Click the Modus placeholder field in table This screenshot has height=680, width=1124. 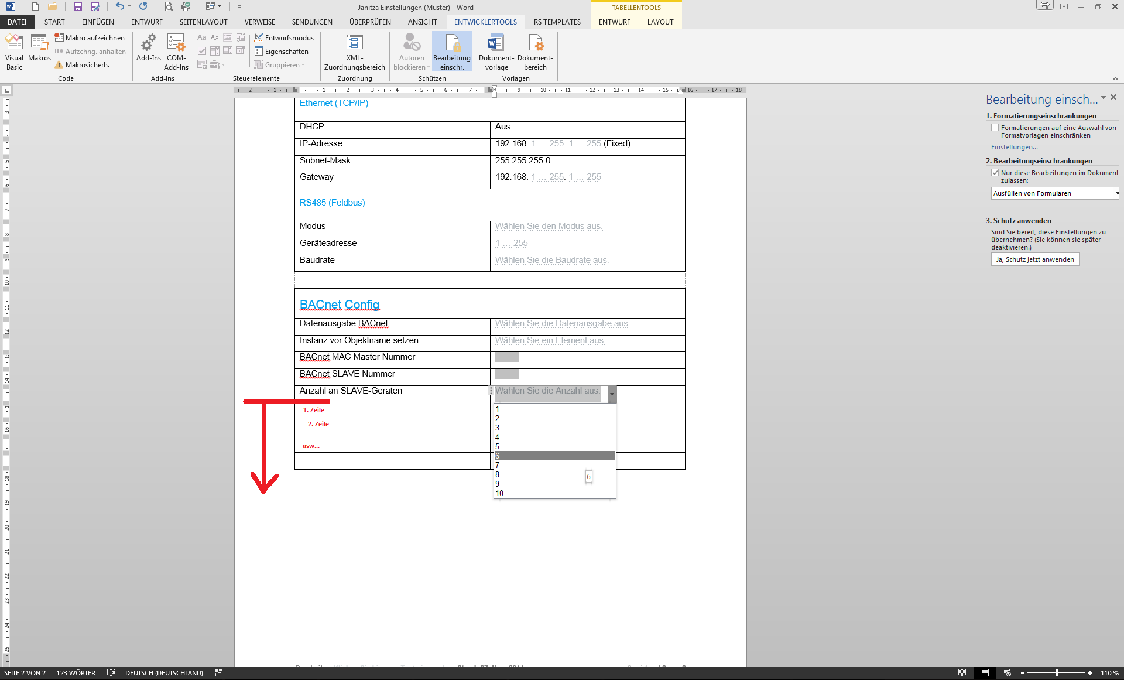[x=549, y=227]
